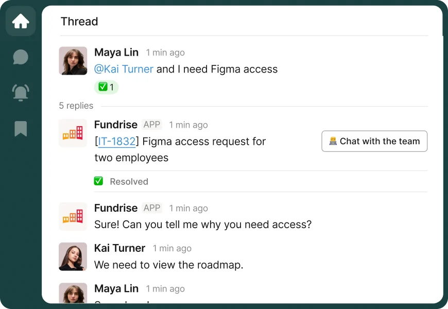Click the Fundrise bot icon on the 'Sure!' reply

pyautogui.click(x=73, y=216)
